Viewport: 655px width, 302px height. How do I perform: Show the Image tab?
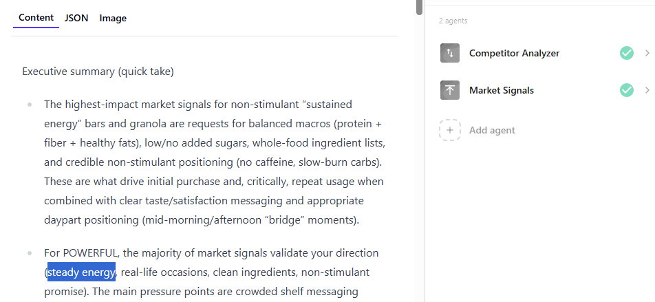coord(113,18)
